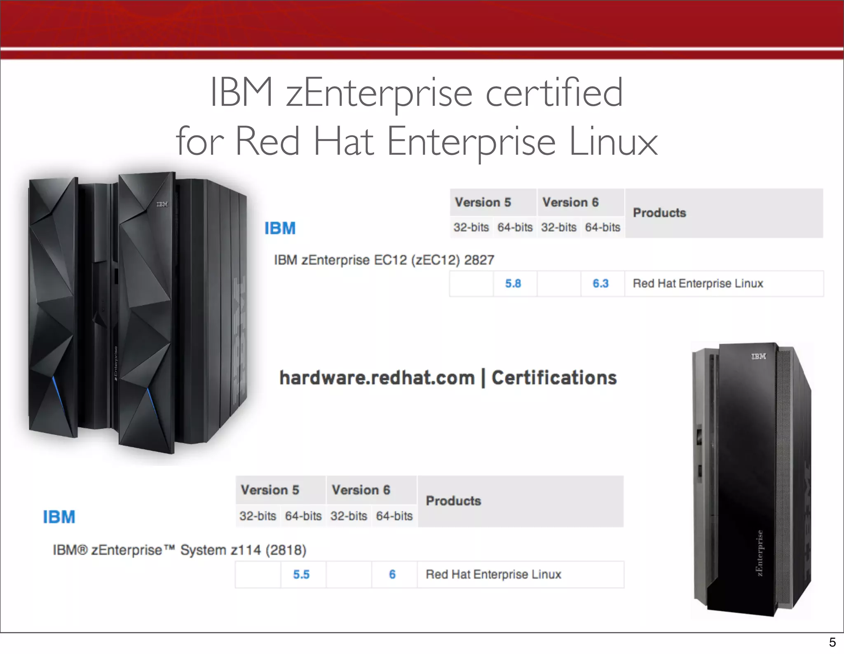The height and width of the screenshot is (654, 844).
Task: Click the 5.8 version link for zEC12
Action: coord(513,283)
